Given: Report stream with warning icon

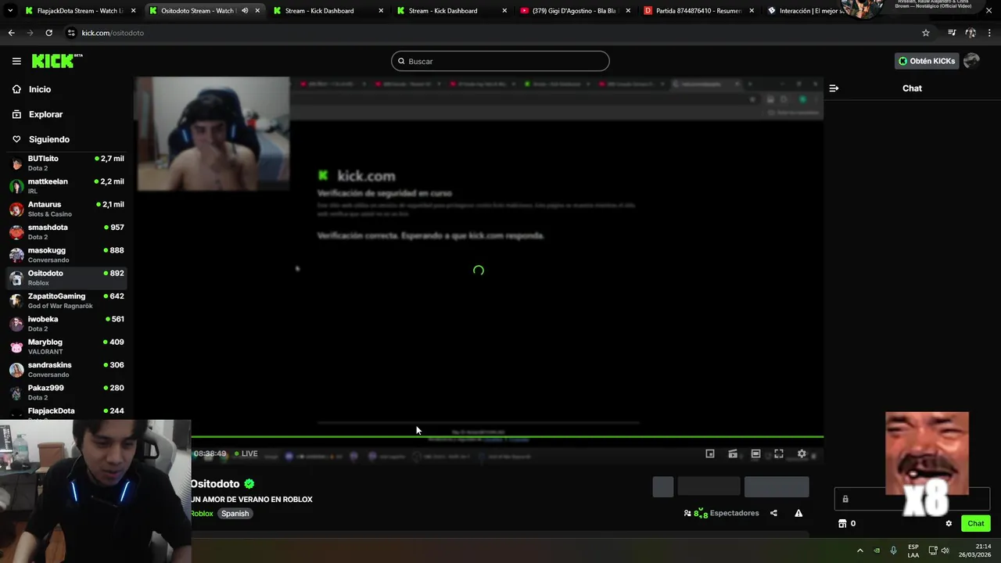Looking at the screenshot, I should (798, 513).
